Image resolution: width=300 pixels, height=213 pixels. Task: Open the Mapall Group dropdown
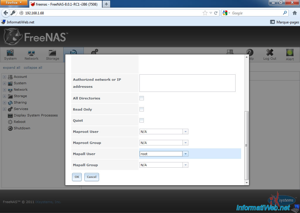185,165
